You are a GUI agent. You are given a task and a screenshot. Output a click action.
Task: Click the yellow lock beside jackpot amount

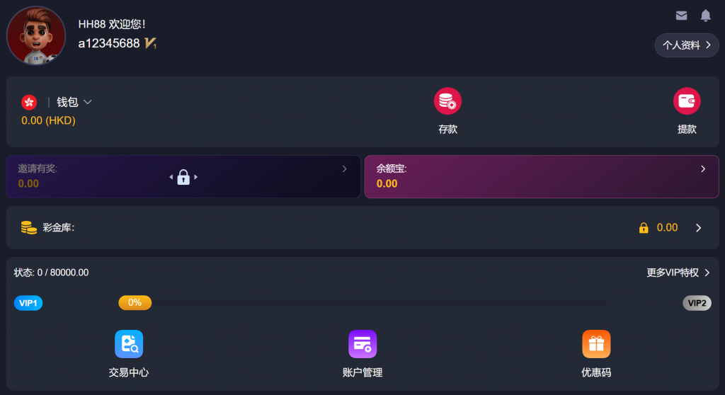coord(643,227)
